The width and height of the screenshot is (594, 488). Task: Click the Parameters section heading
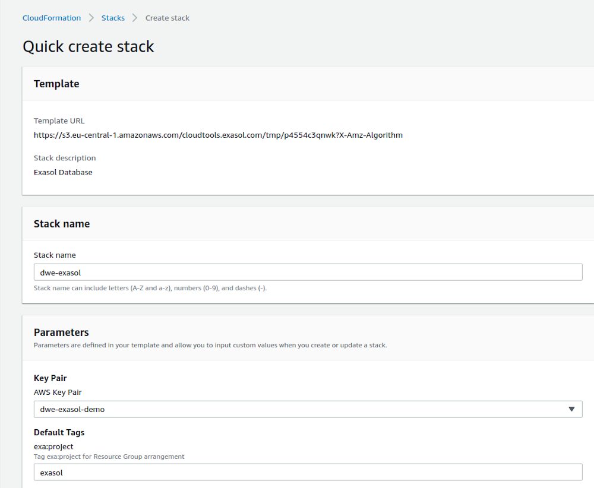click(61, 332)
